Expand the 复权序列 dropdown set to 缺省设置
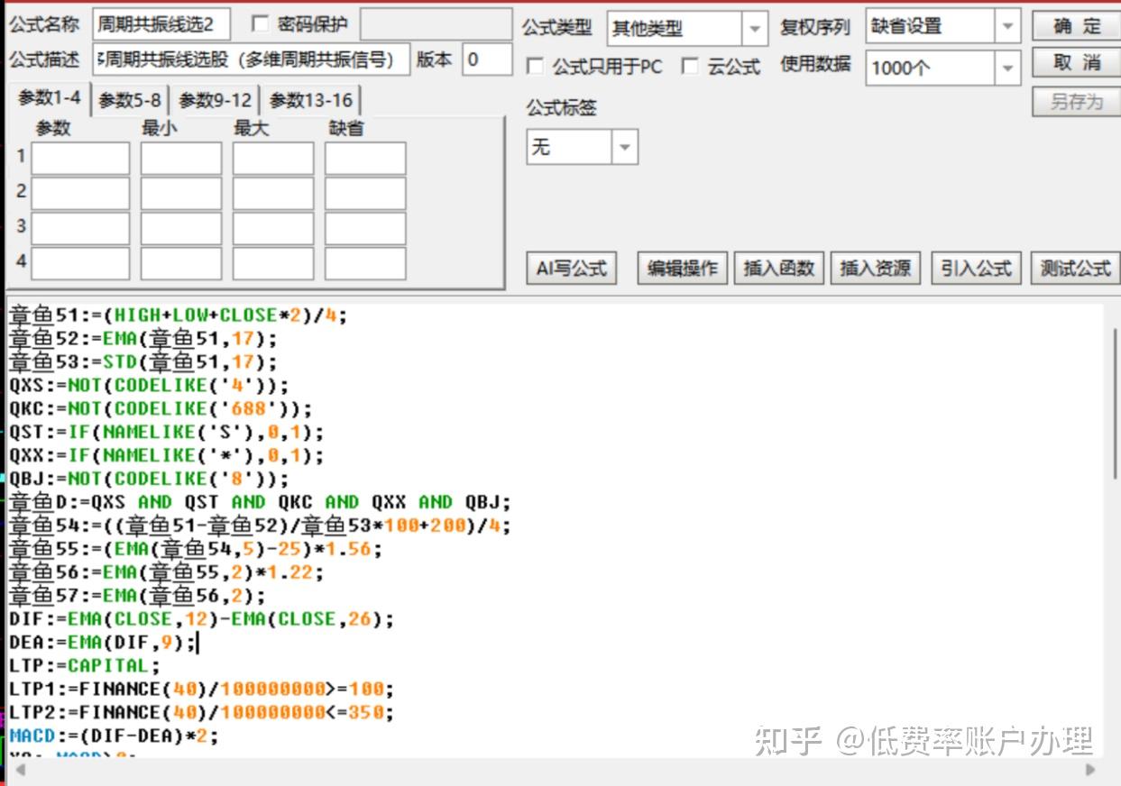The image size is (1121, 786). pos(1006,26)
